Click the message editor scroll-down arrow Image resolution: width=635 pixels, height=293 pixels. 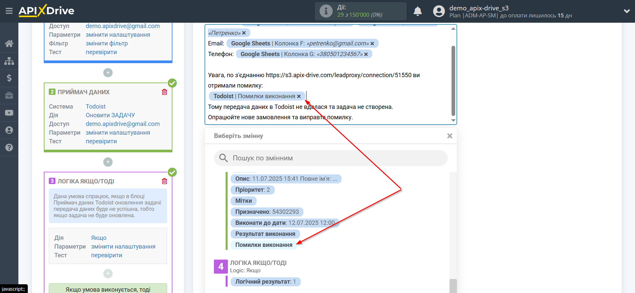[453, 120]
